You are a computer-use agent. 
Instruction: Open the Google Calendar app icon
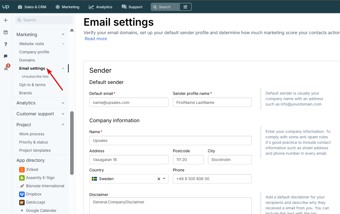coord(22,211)
